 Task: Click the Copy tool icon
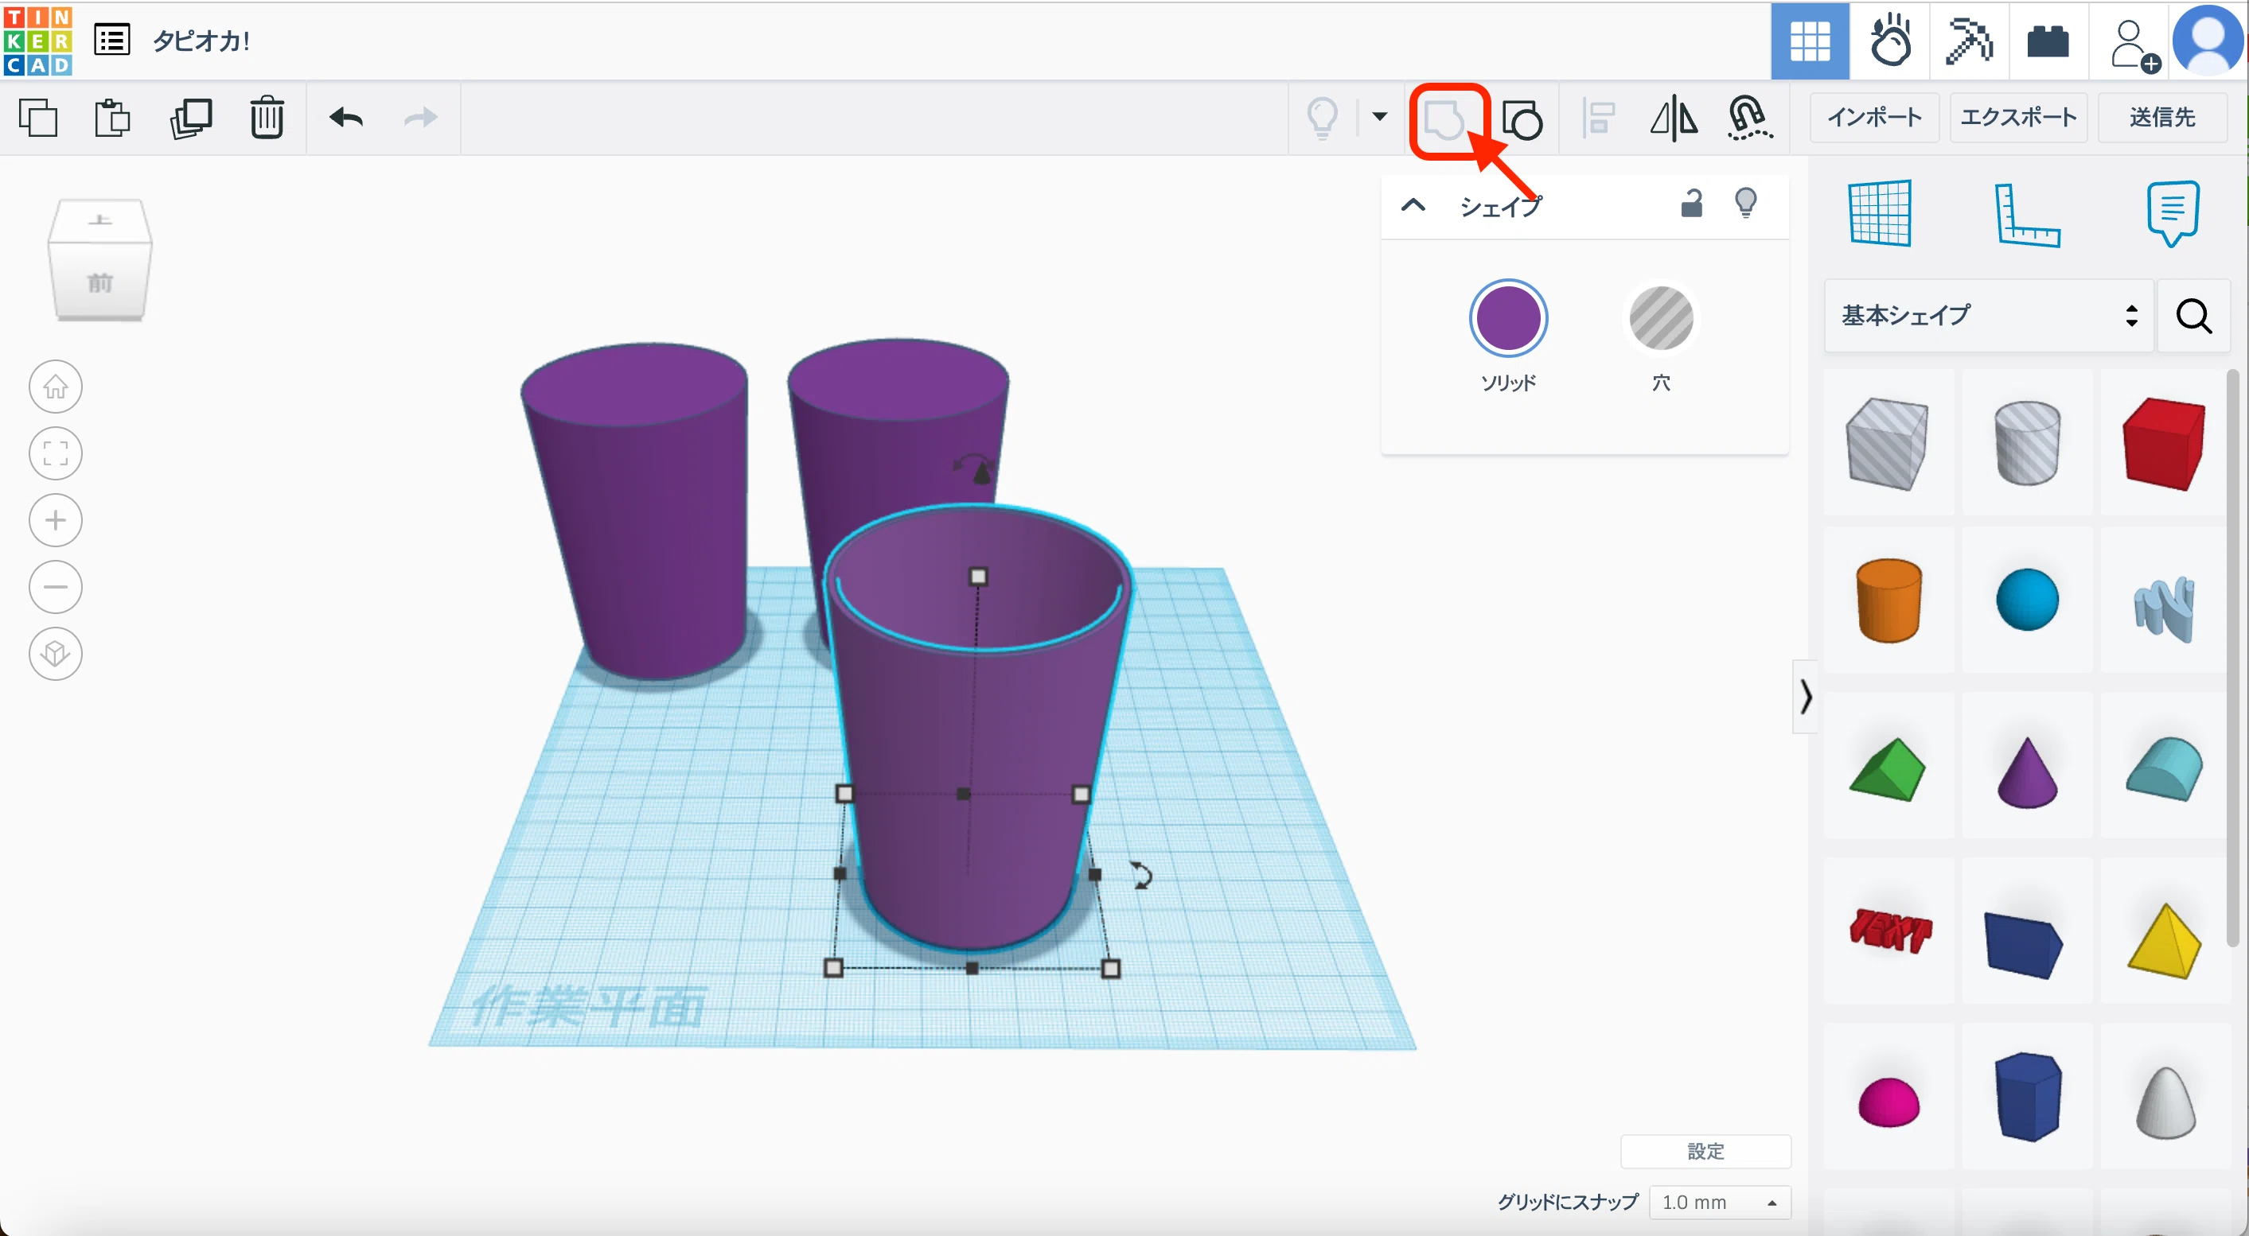pos(38,118)
